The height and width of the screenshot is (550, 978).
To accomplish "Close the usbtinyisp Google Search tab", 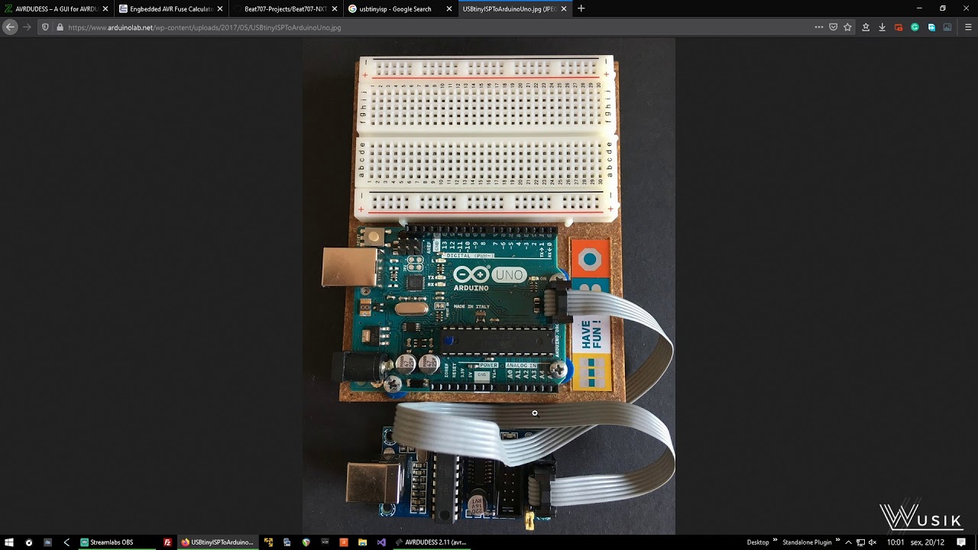I will coord(449,9).
